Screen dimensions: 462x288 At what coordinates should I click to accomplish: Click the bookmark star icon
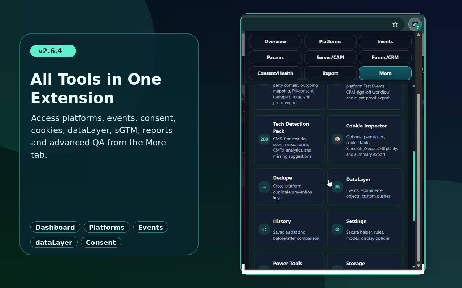[395, 24]
